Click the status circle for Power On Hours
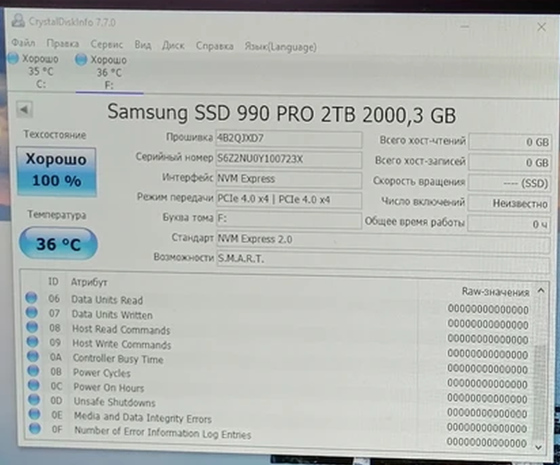Screen dimensions: 560x465 [x=34, y=385]
